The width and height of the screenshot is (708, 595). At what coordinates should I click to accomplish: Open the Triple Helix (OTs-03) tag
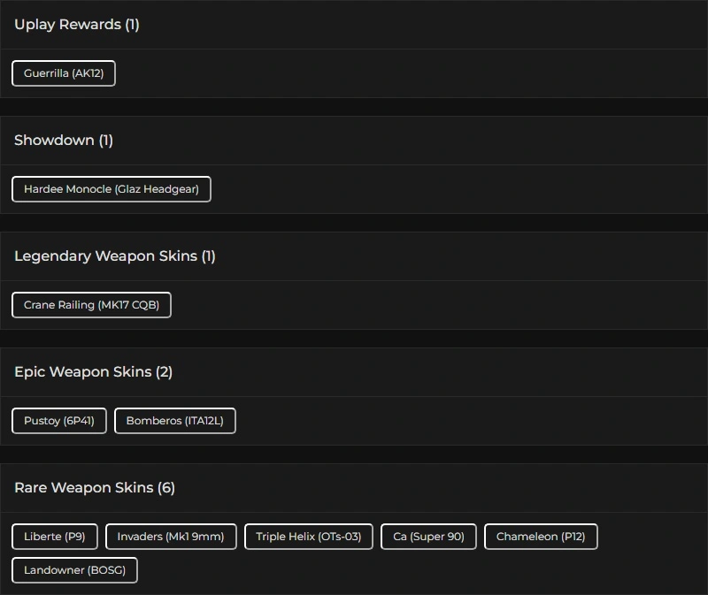coord(309,537)
